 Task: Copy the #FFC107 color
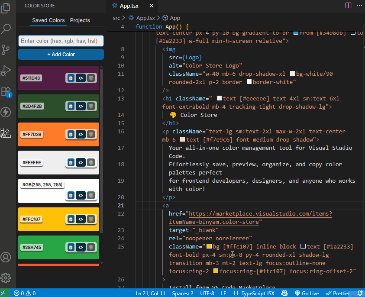pos(71,219)
